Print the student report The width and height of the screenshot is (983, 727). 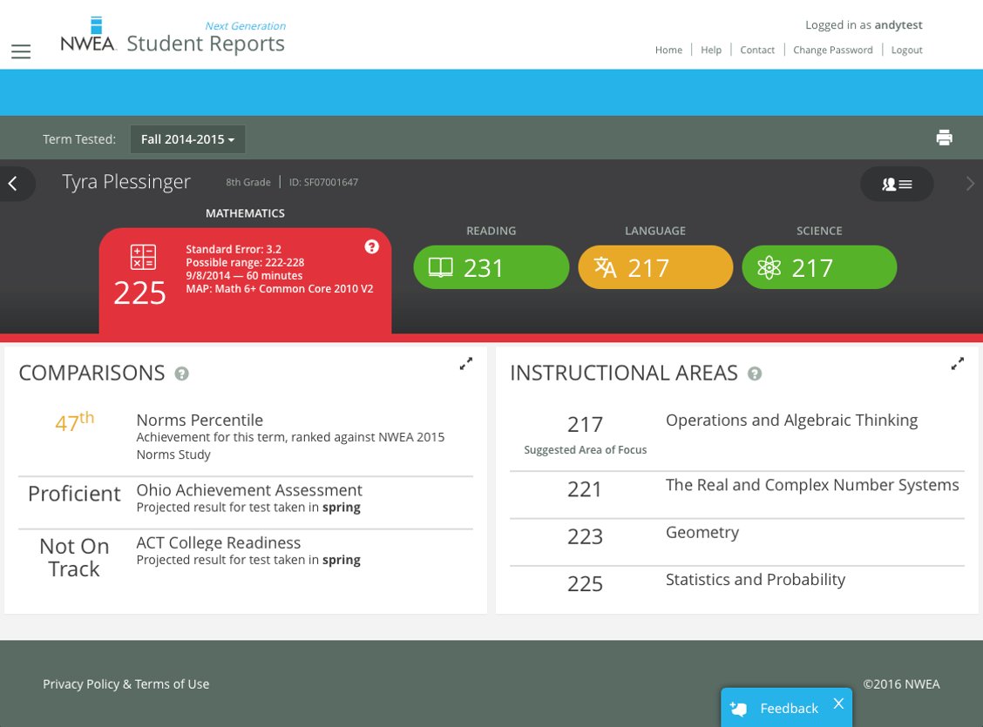coord(944,138)
